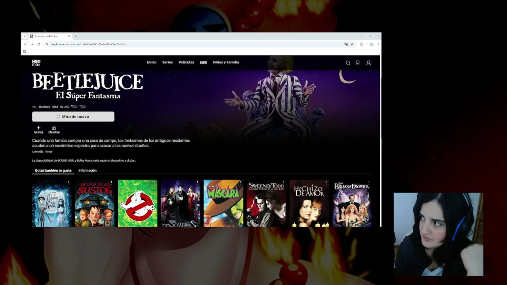Image resolution: width=507 pixels, height=285 pixels.
Task: Close the Beetlejuice HBO Max tab
Action: [69, 36]
